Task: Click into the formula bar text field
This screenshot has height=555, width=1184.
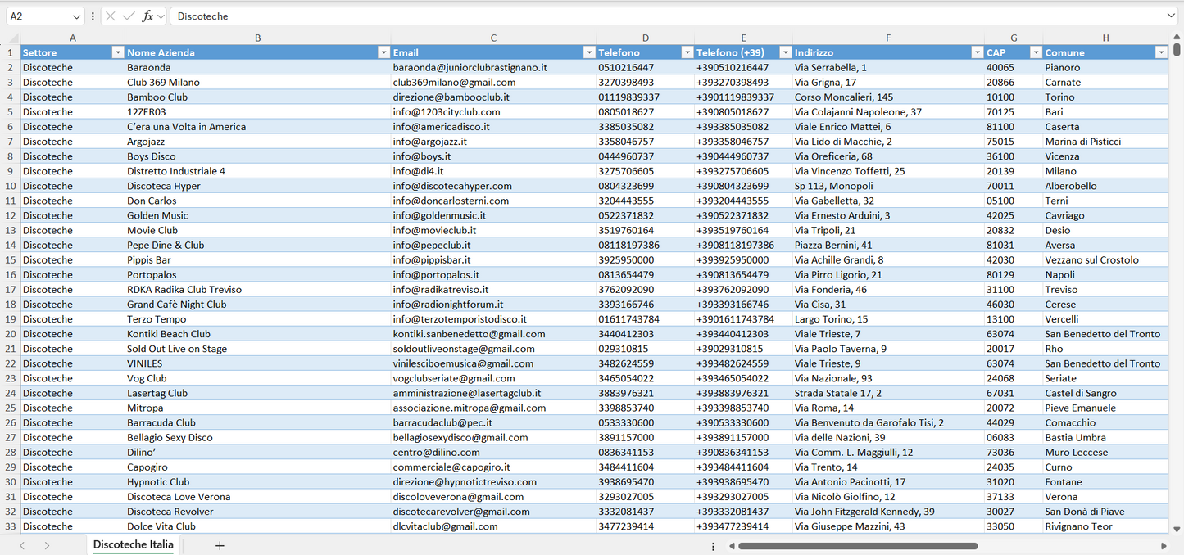Action: pos(668,16)
